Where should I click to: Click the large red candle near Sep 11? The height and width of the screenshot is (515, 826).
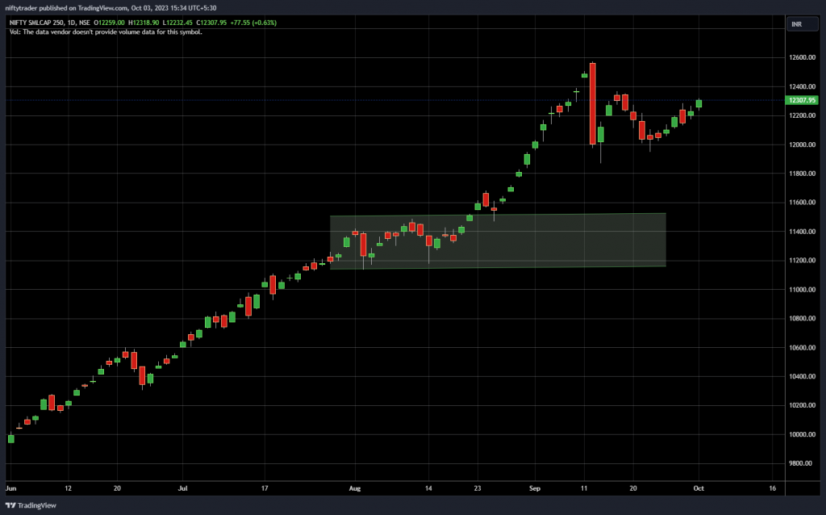593,103
